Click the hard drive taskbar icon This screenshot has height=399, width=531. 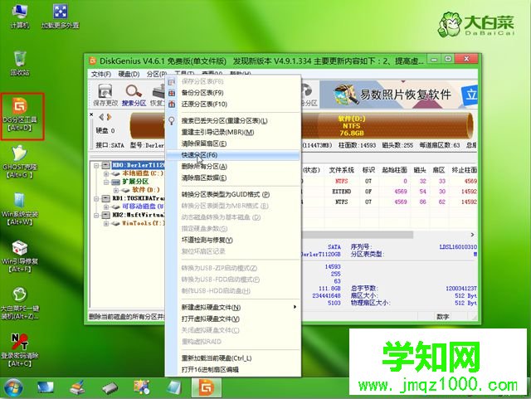[110, 388]
